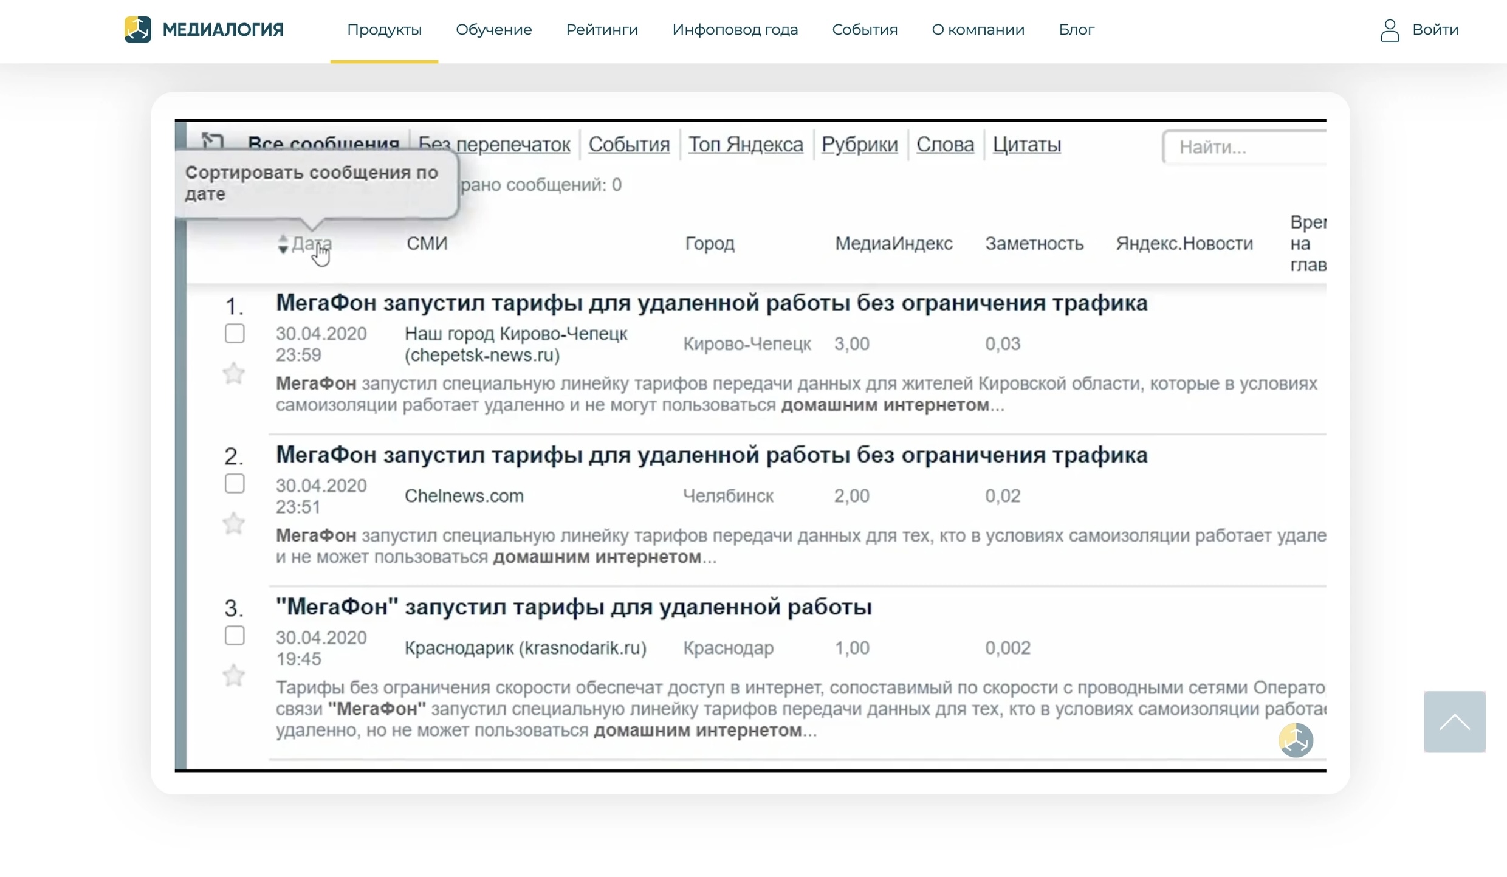Screen dimensions: 1507x877
Task: Sort by Заметность column
Action: click(1034, 244)
